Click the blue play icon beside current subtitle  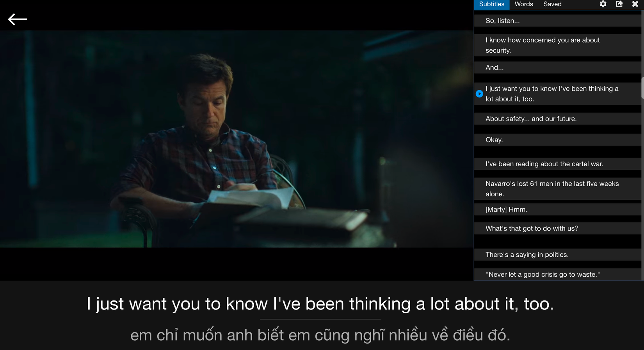pyautogui.click(x=479, y=94)
